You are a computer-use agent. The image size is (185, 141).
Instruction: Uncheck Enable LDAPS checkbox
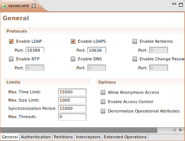73,41
